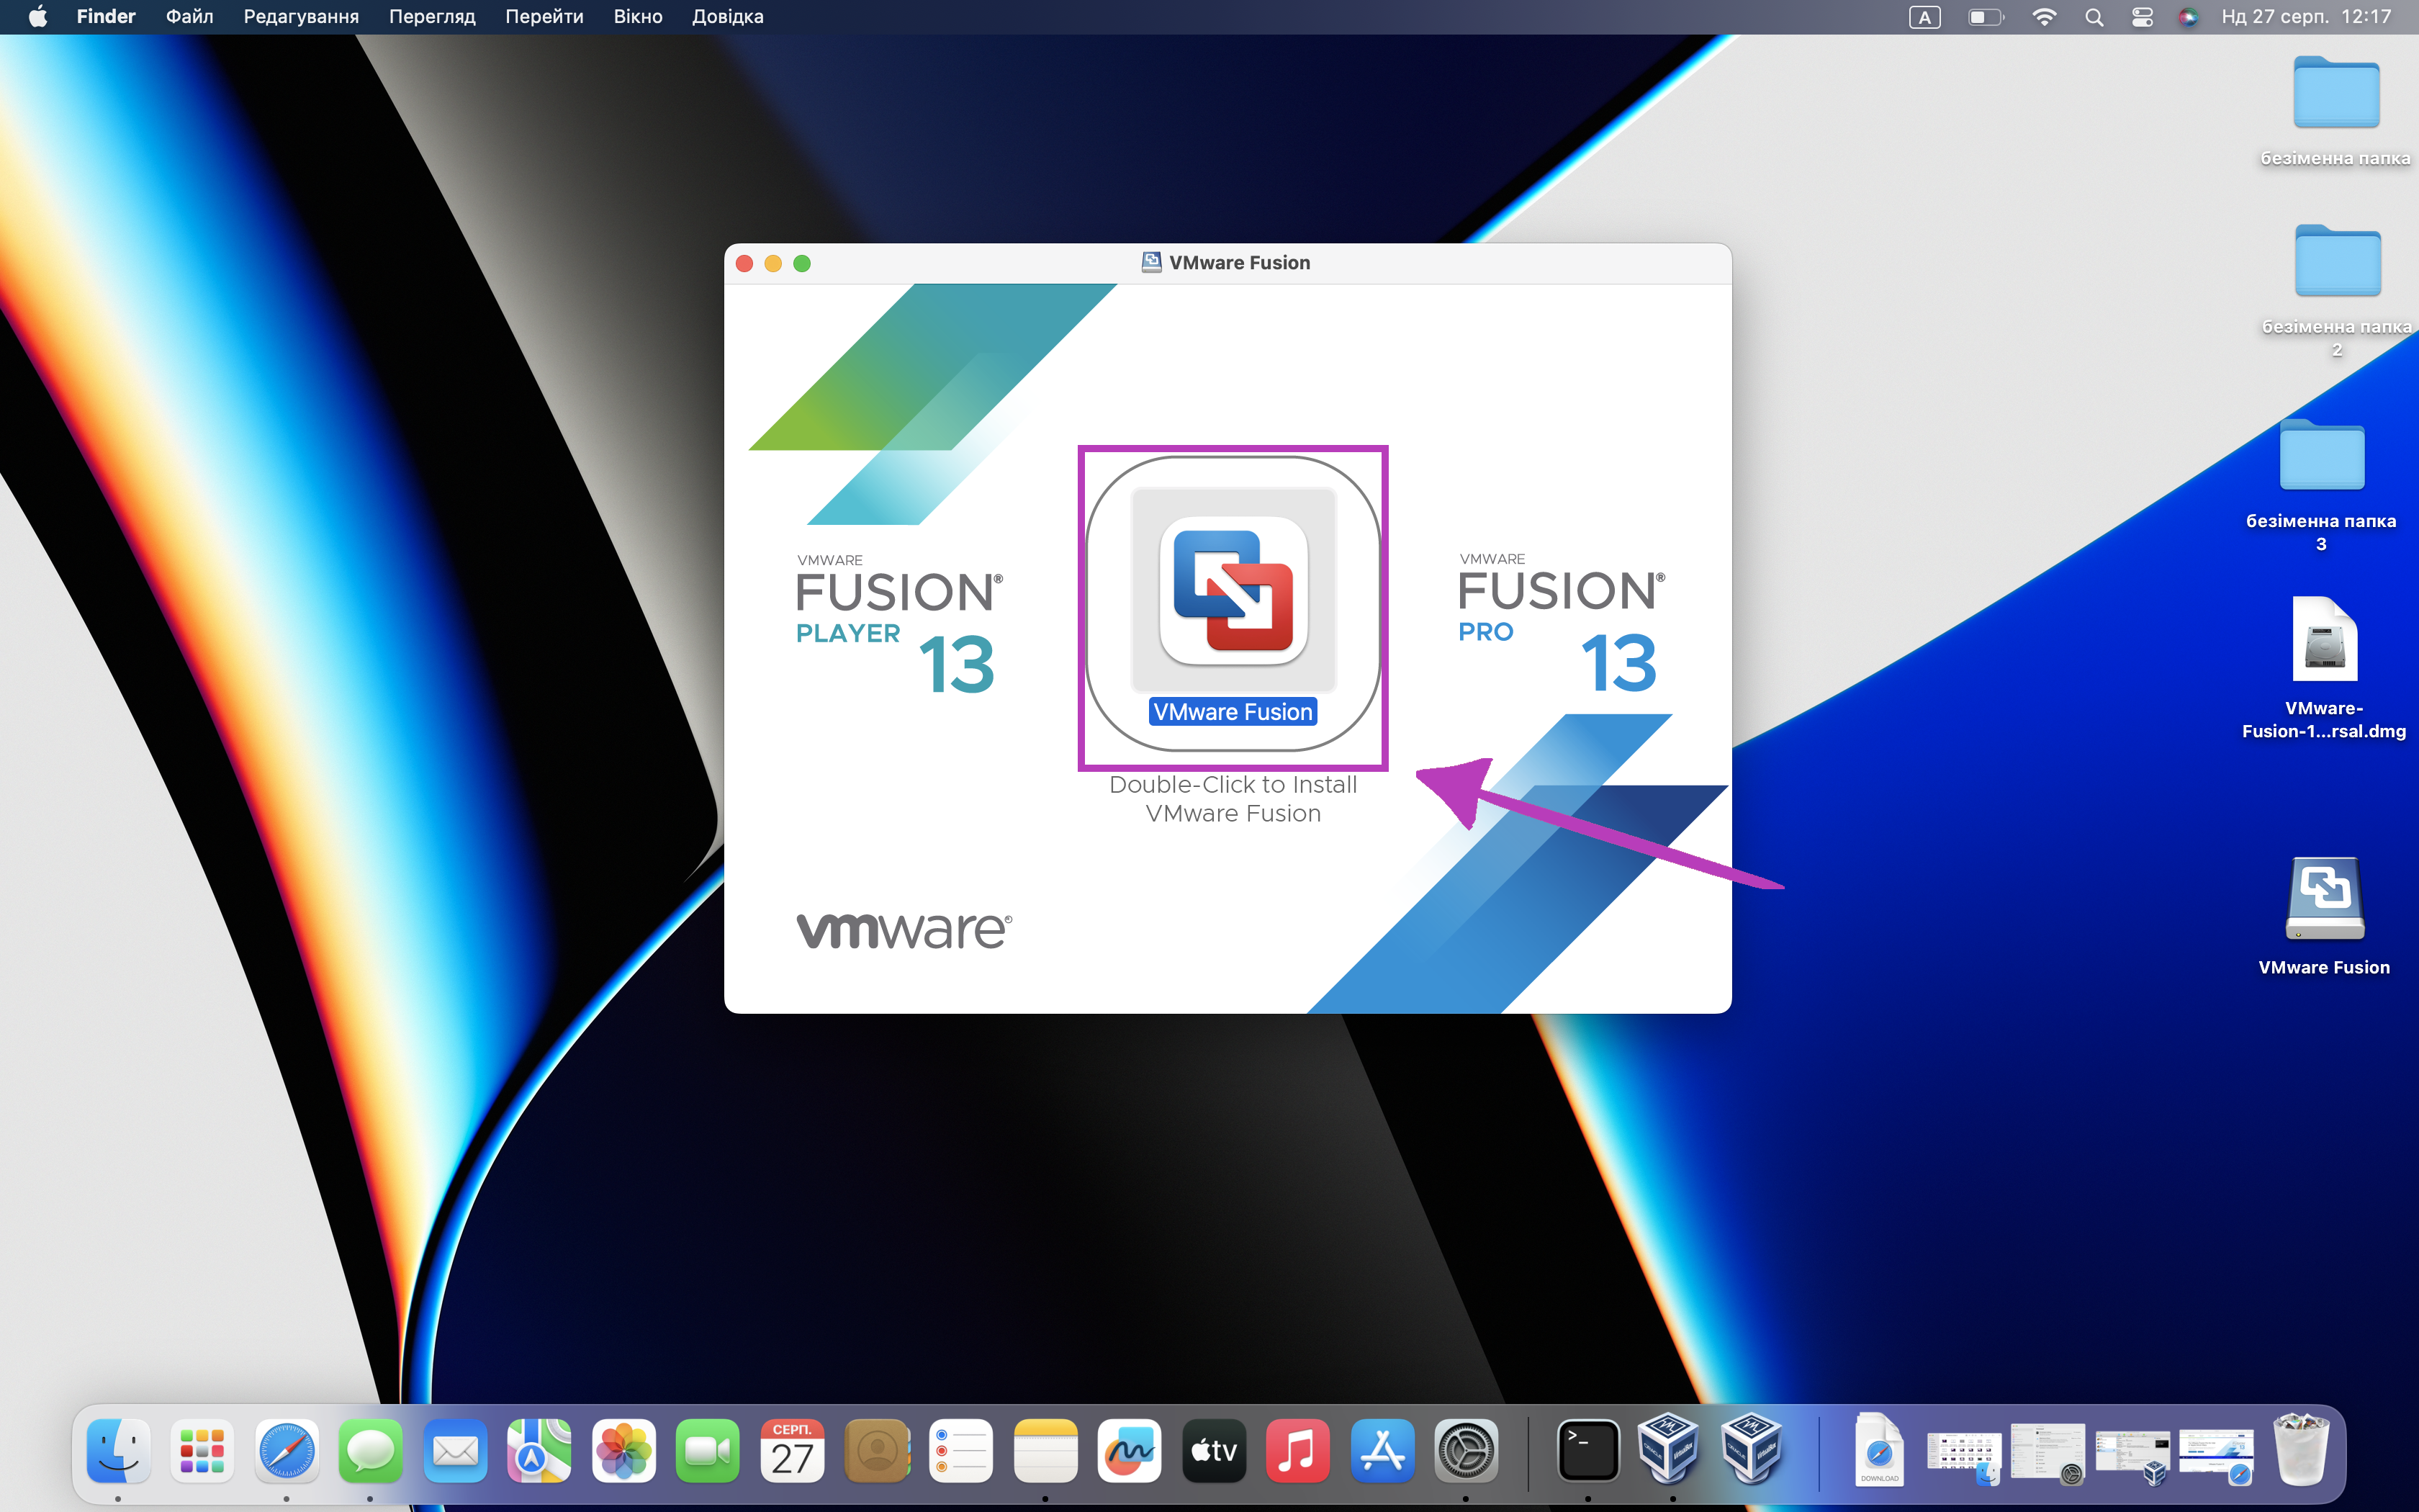Open Launchpad from the Dock

click(202, 1451)
